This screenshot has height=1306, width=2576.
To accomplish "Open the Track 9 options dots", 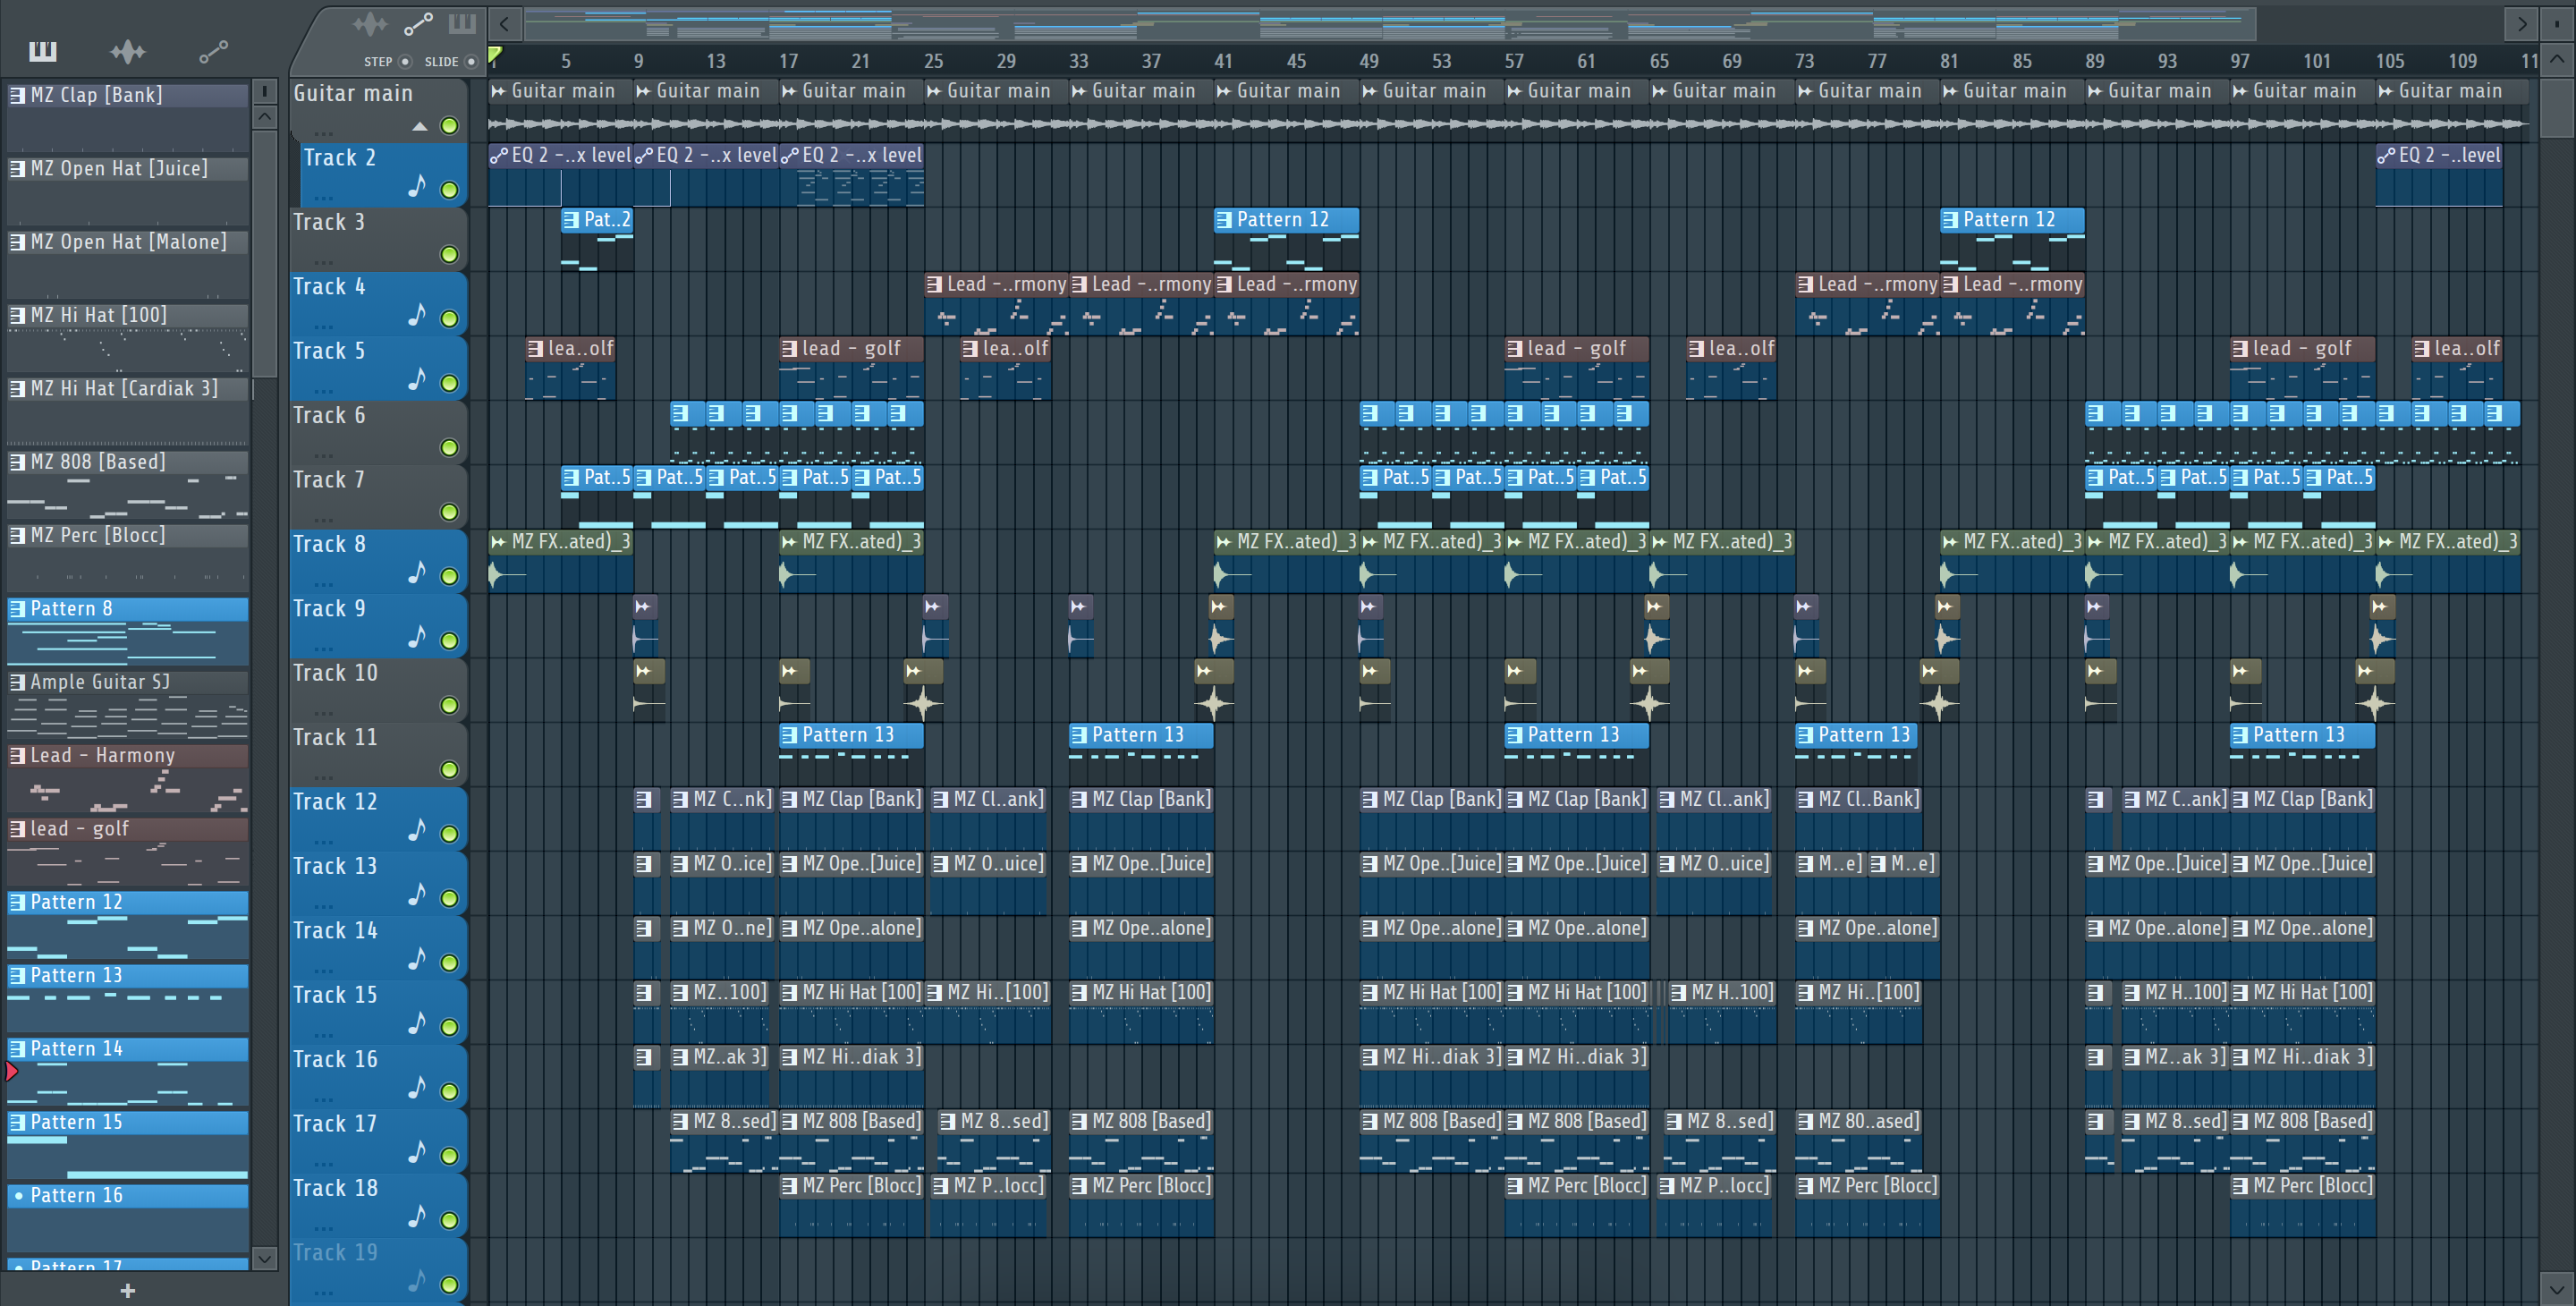I will pos(323,649).
